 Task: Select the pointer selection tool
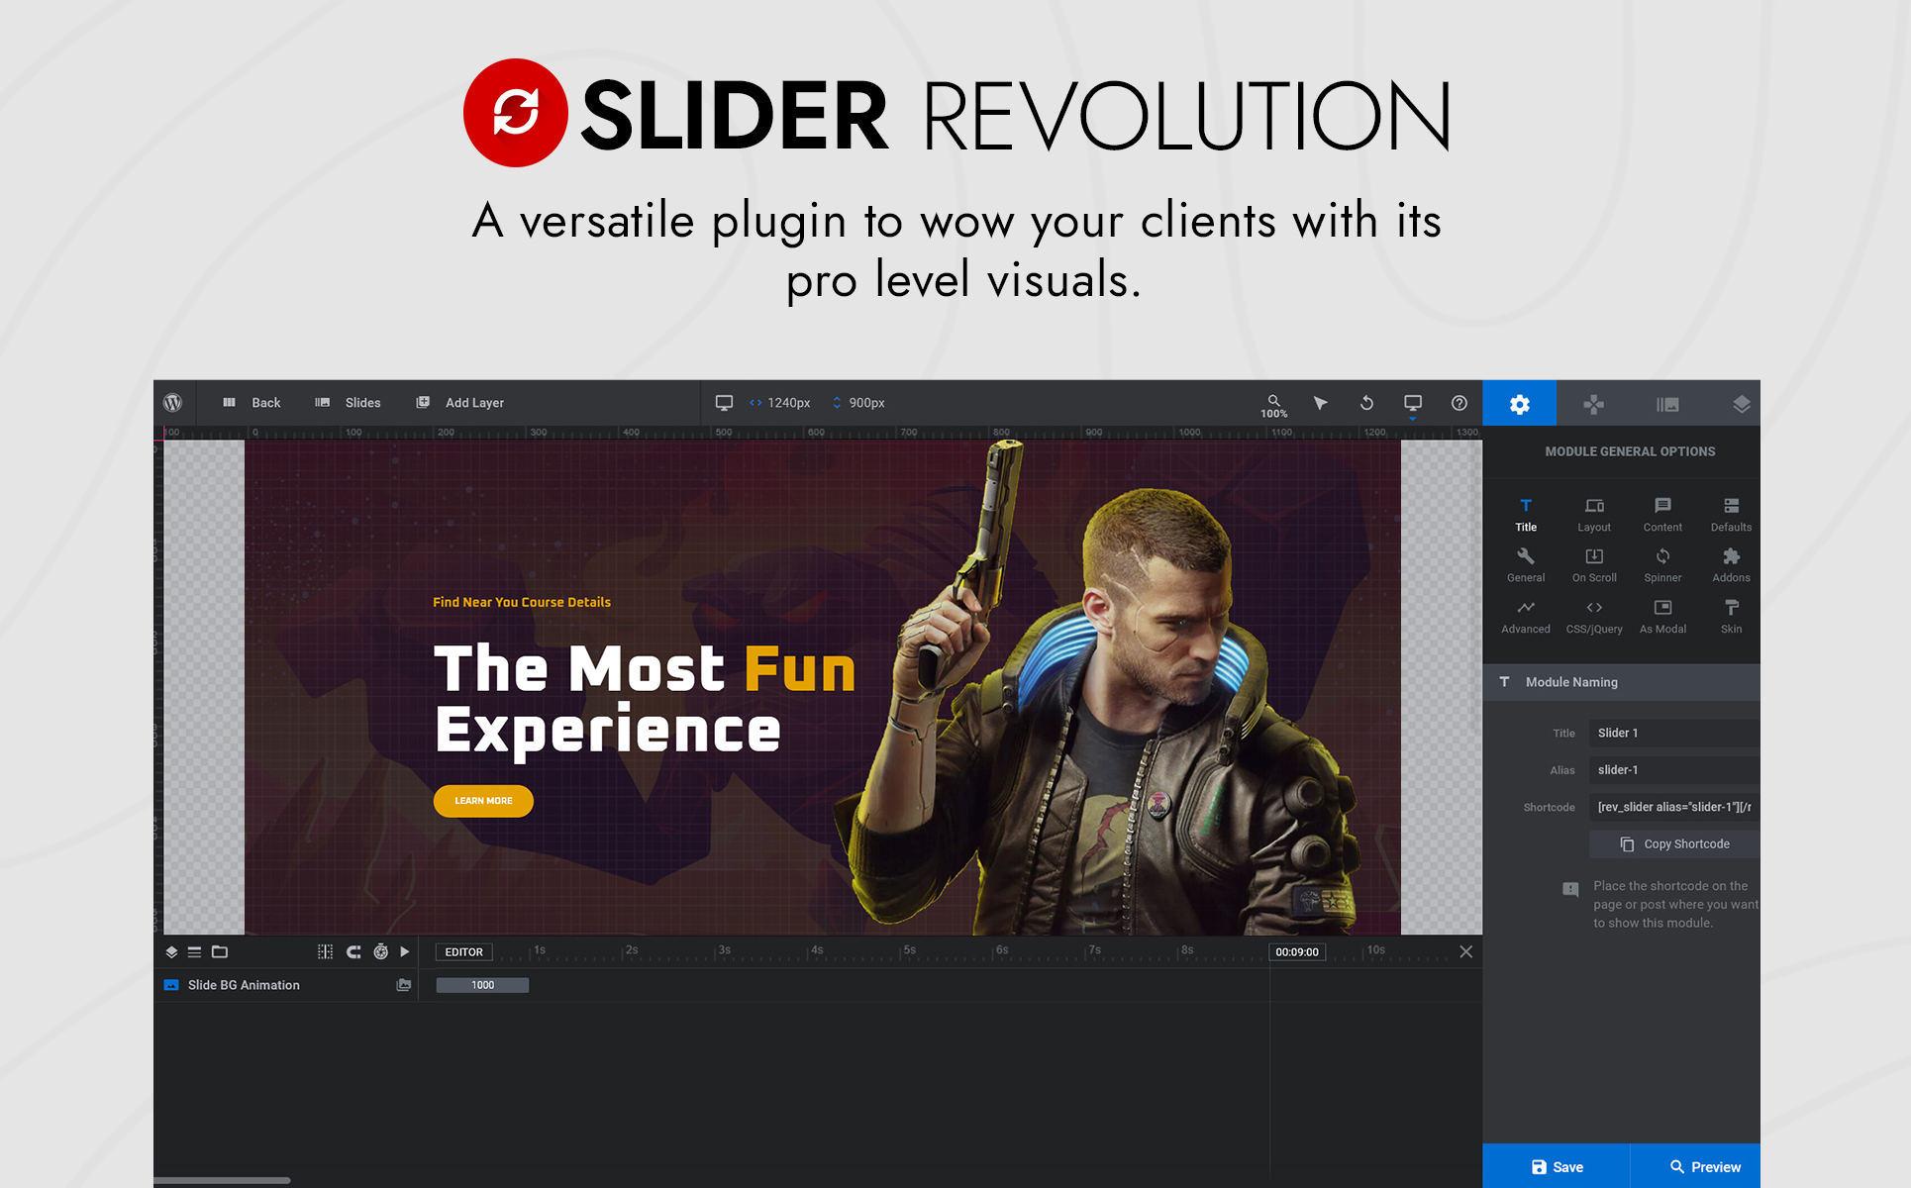click(x=1320, y=403)
